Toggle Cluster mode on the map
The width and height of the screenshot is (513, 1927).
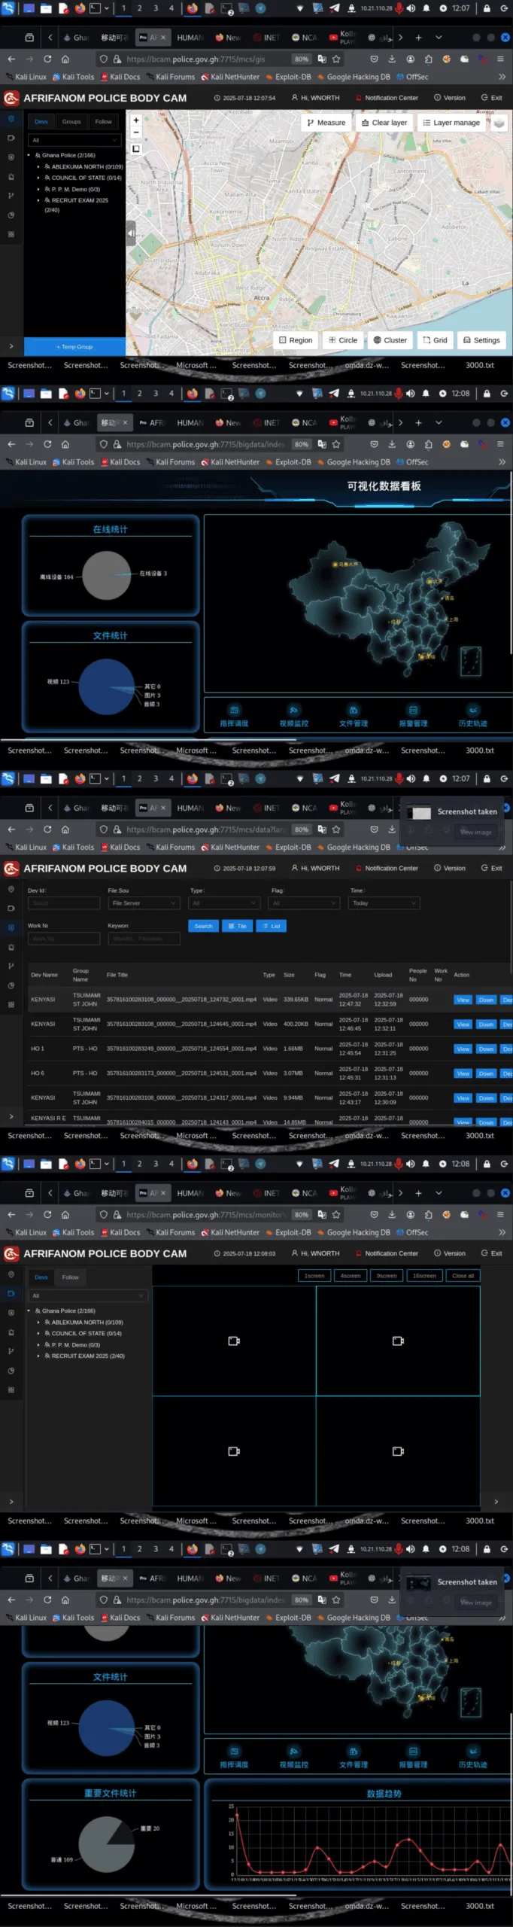pyautogui.click(x=390, y=340)
